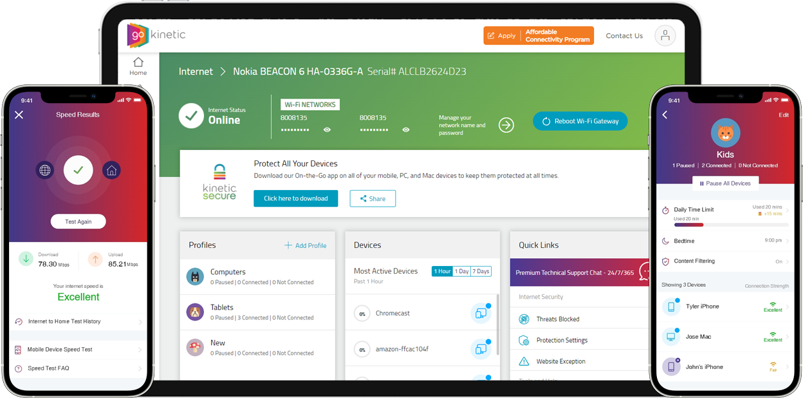The width and height of the screenshot is (803, 398).
Task: Click the Daily Time Limit progress bar
Action: tap(731, 225)
